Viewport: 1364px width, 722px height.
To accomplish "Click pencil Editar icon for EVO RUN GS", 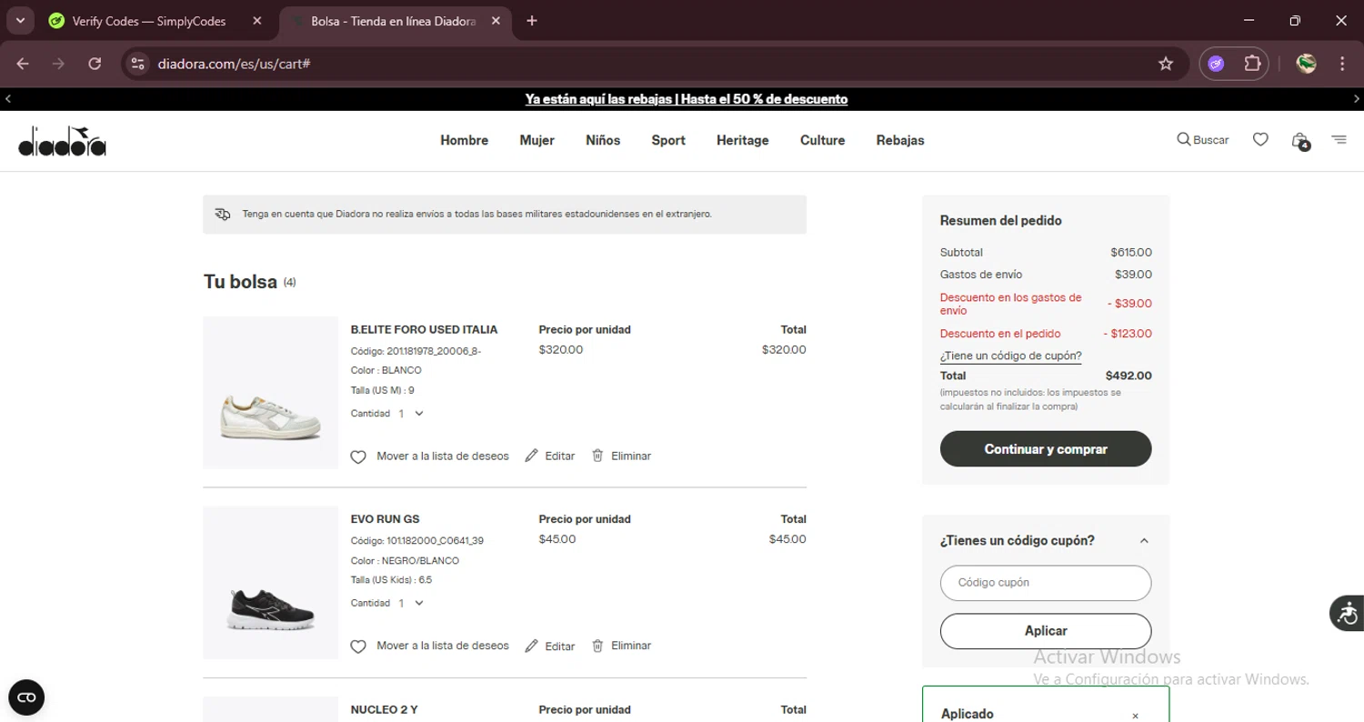I will 532,646.
